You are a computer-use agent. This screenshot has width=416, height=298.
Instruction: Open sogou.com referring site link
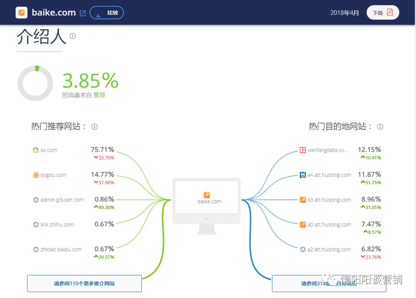click(x=53, y=175)
